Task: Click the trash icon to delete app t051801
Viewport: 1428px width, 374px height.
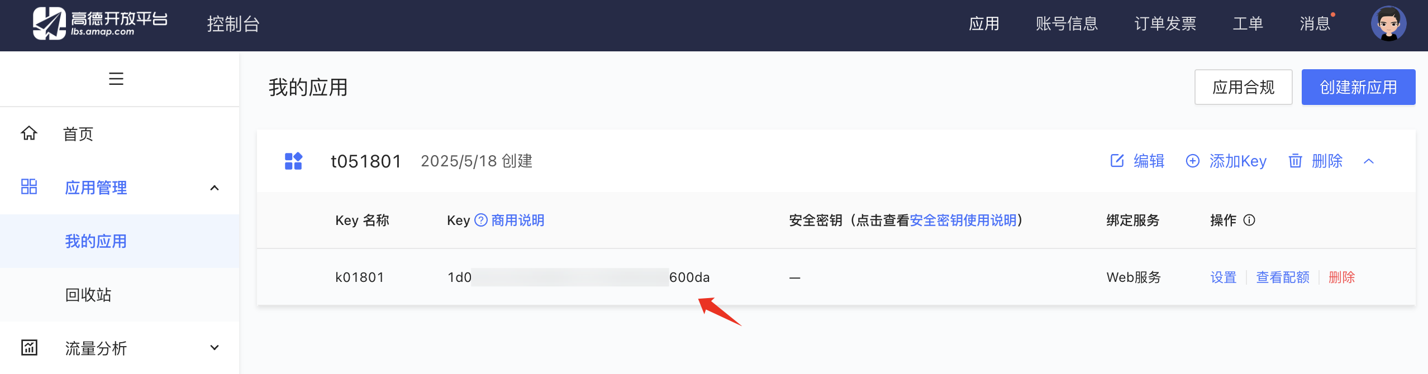Action: (x=1295, y=161)
